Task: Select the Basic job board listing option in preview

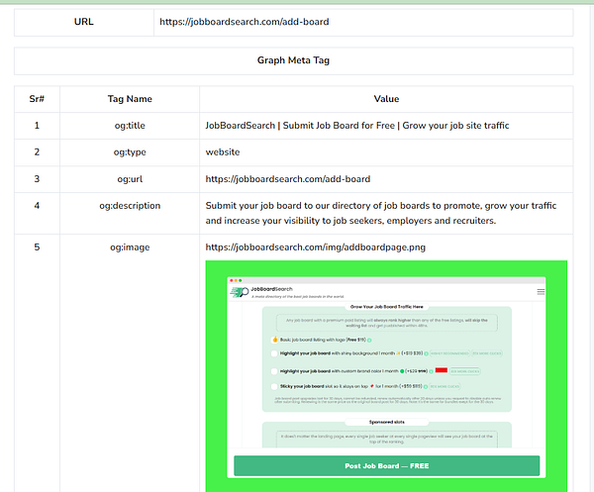Action: tap(274, 340)
